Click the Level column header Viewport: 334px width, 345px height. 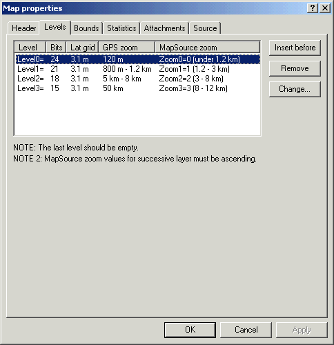(30, 48)
